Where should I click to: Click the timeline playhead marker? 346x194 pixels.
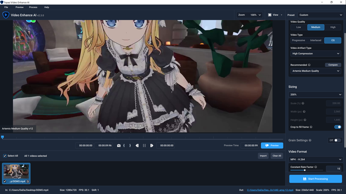[x=2, y=137]
